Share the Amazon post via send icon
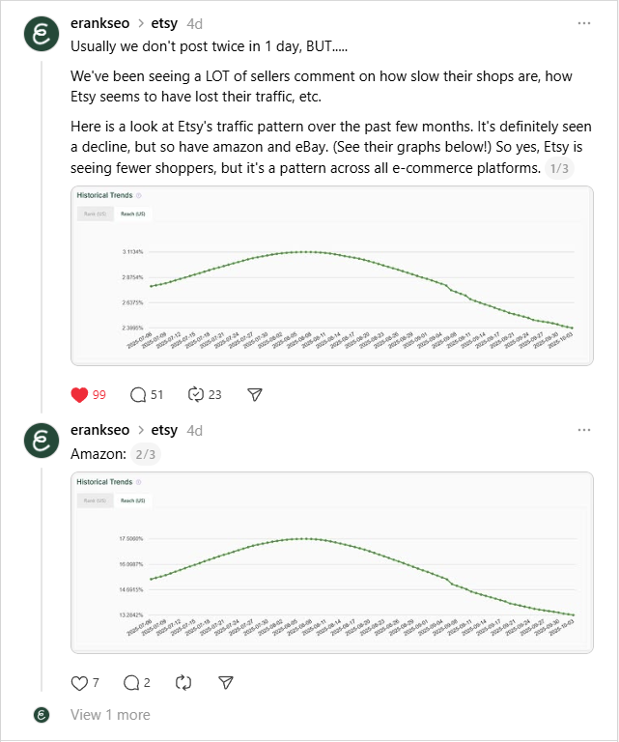619x742 pixels. pos(226,683)
